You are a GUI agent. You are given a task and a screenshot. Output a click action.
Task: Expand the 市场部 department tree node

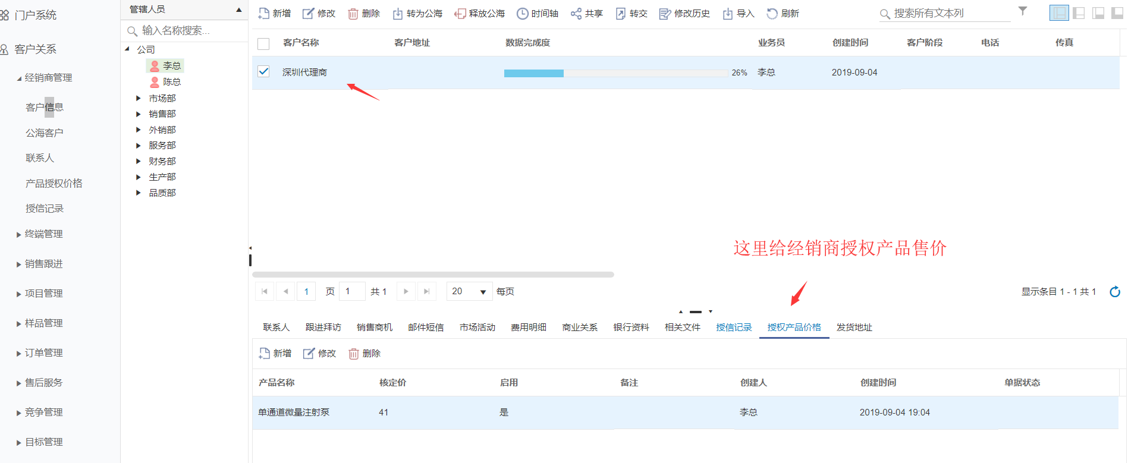(139, 98)
